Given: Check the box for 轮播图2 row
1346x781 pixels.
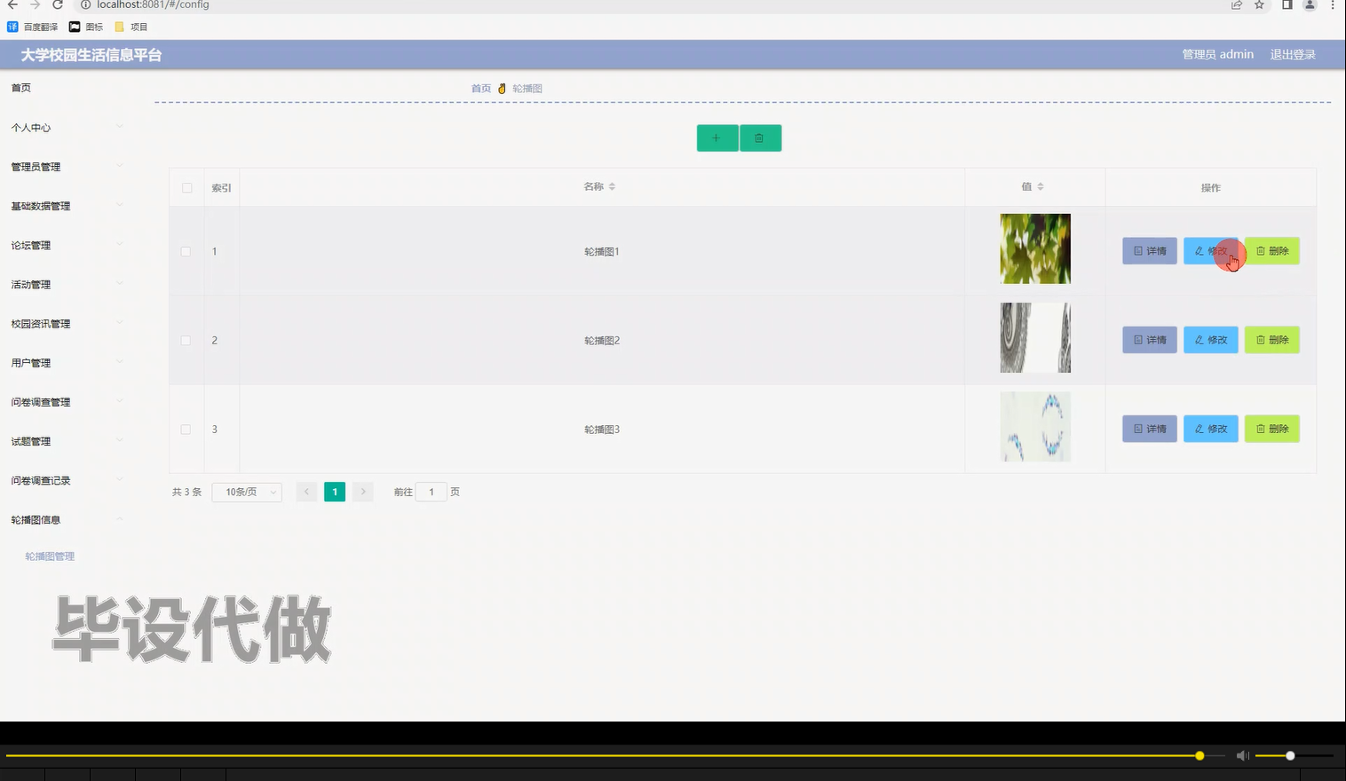Looking at the screenshot, I should [x=186, y=340].
